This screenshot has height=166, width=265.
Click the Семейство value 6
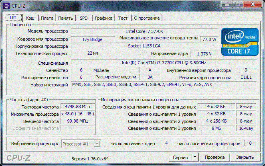(81, 70)
